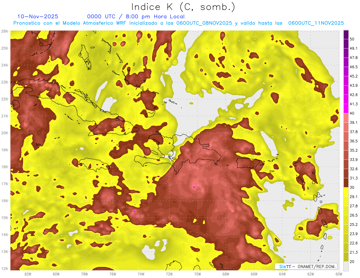Click the longitude label '70W'
Screen dimensions: 360x278
click(197, 274)
